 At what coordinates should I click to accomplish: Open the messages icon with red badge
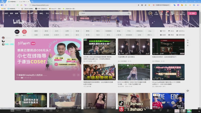click(x=162, y=13)
